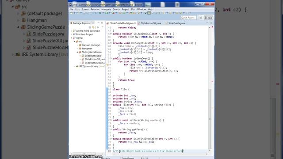Open the dropdown next to New icon
This screenshot has width=283, height=159.
click(x=74, y=13)
